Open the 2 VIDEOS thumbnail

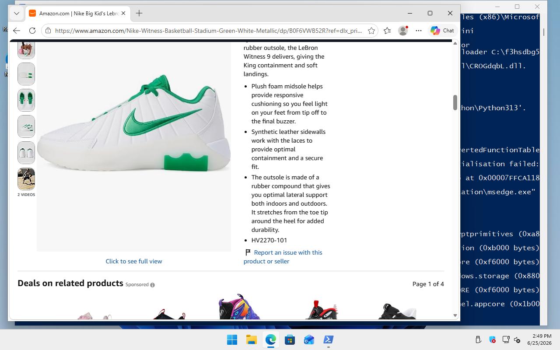click(x=26, y=179)
